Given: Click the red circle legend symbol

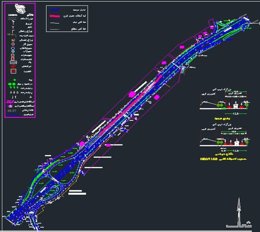Looking at the screenshot, I should point(13,44).
